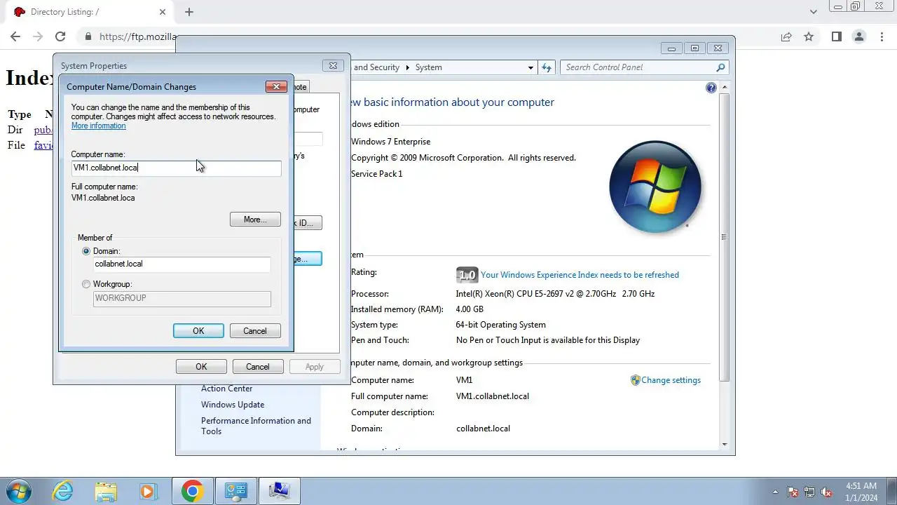Open the favicon file link

(x=43, y=145)
